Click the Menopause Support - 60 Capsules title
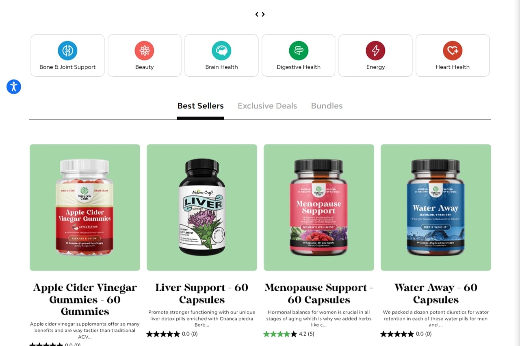The height and width of the screenshot is (346, 520). coord(319,294)
